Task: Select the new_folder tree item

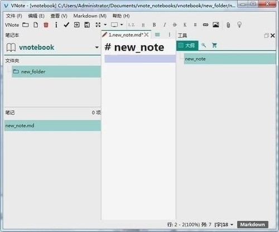Action: point(56,71)
